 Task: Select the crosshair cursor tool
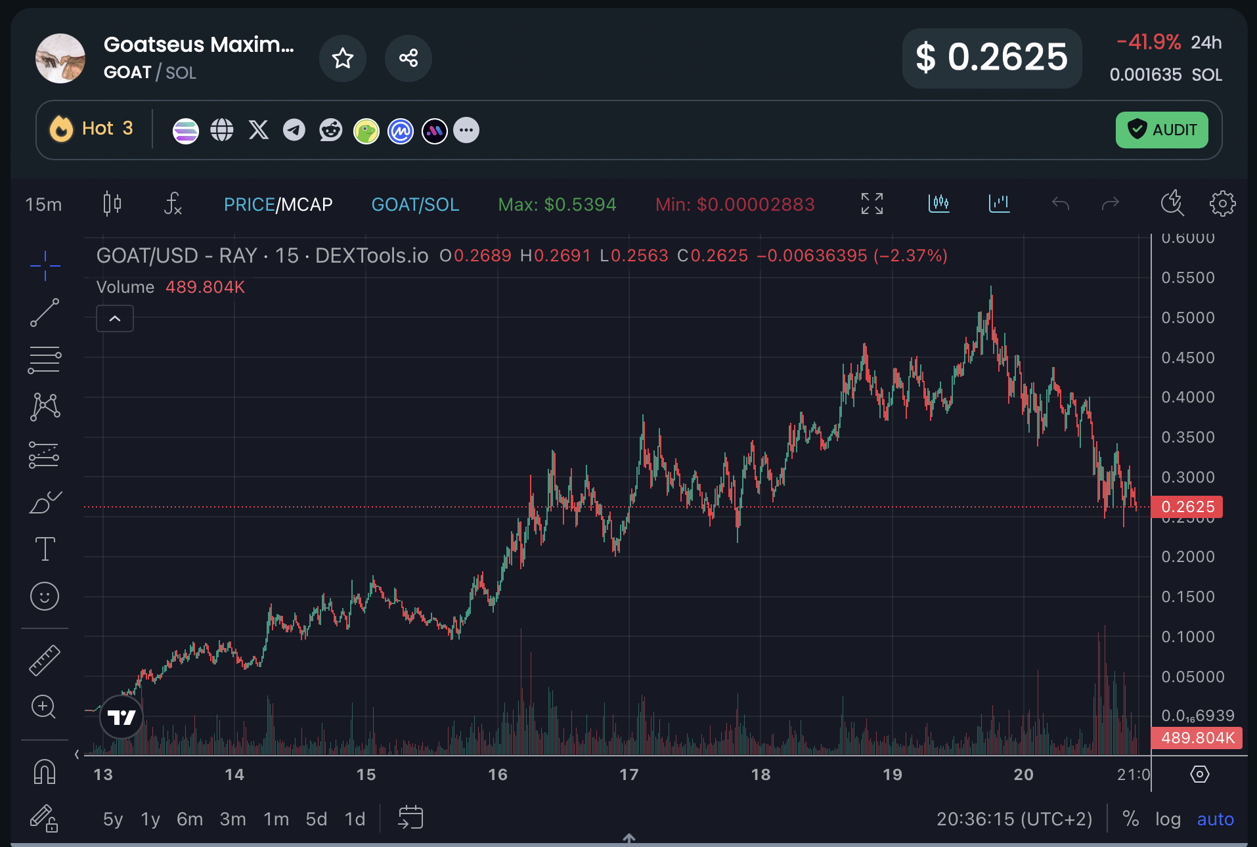[x=45, y=266]
